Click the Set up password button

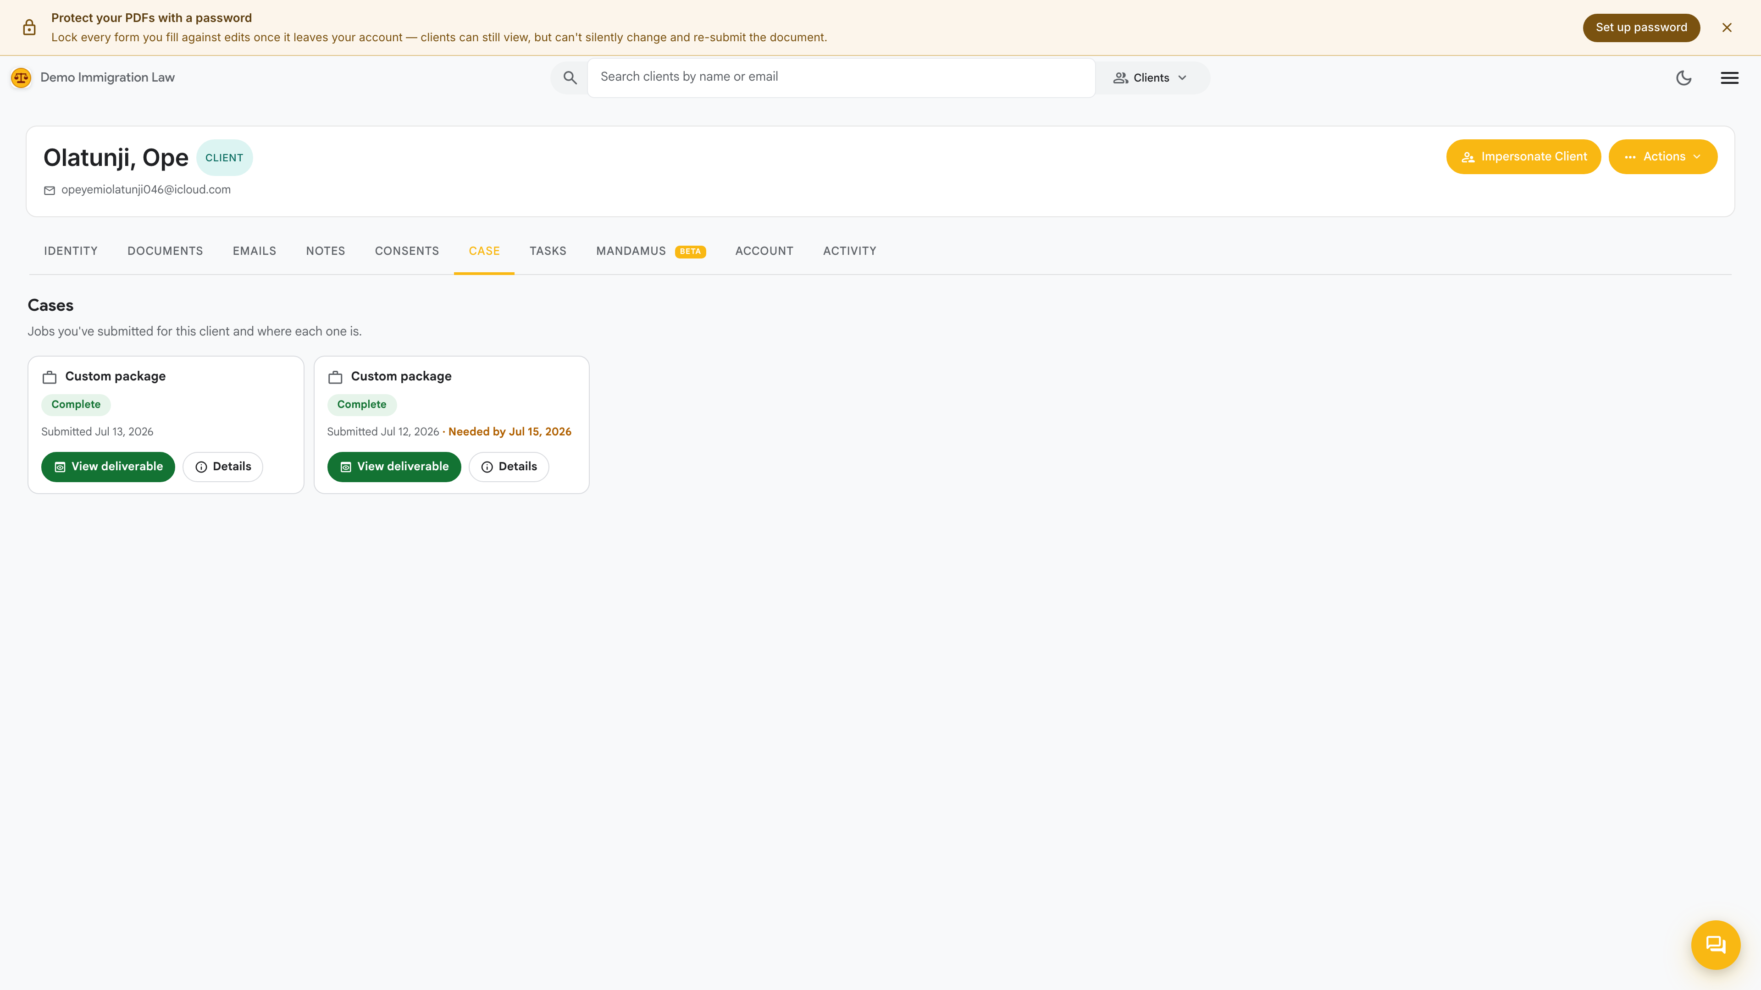tap(1641, 27)
